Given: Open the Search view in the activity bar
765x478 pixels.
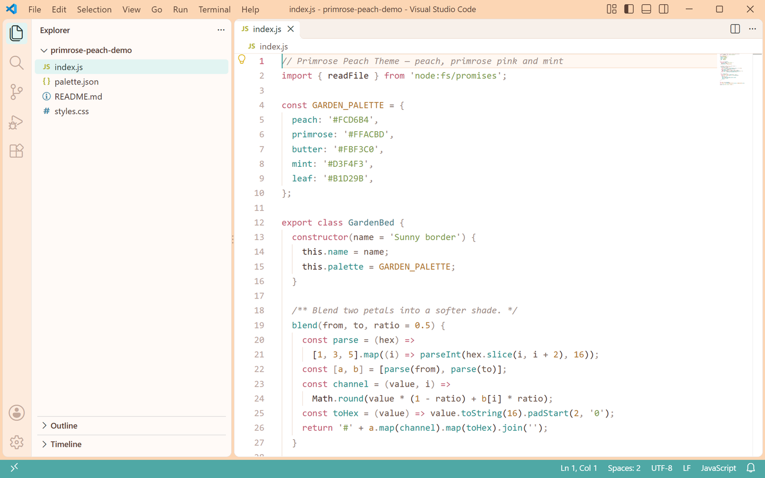Looking at the screenshot, I should click(x=16, y=63).
